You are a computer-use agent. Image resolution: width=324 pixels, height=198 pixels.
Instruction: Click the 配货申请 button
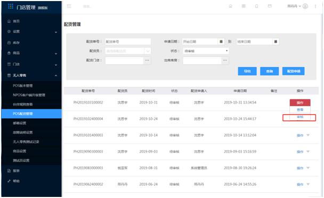tap(294, 71)
